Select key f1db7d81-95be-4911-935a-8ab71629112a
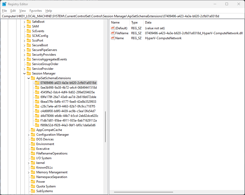245x195 pixels. tap(69, 121)
